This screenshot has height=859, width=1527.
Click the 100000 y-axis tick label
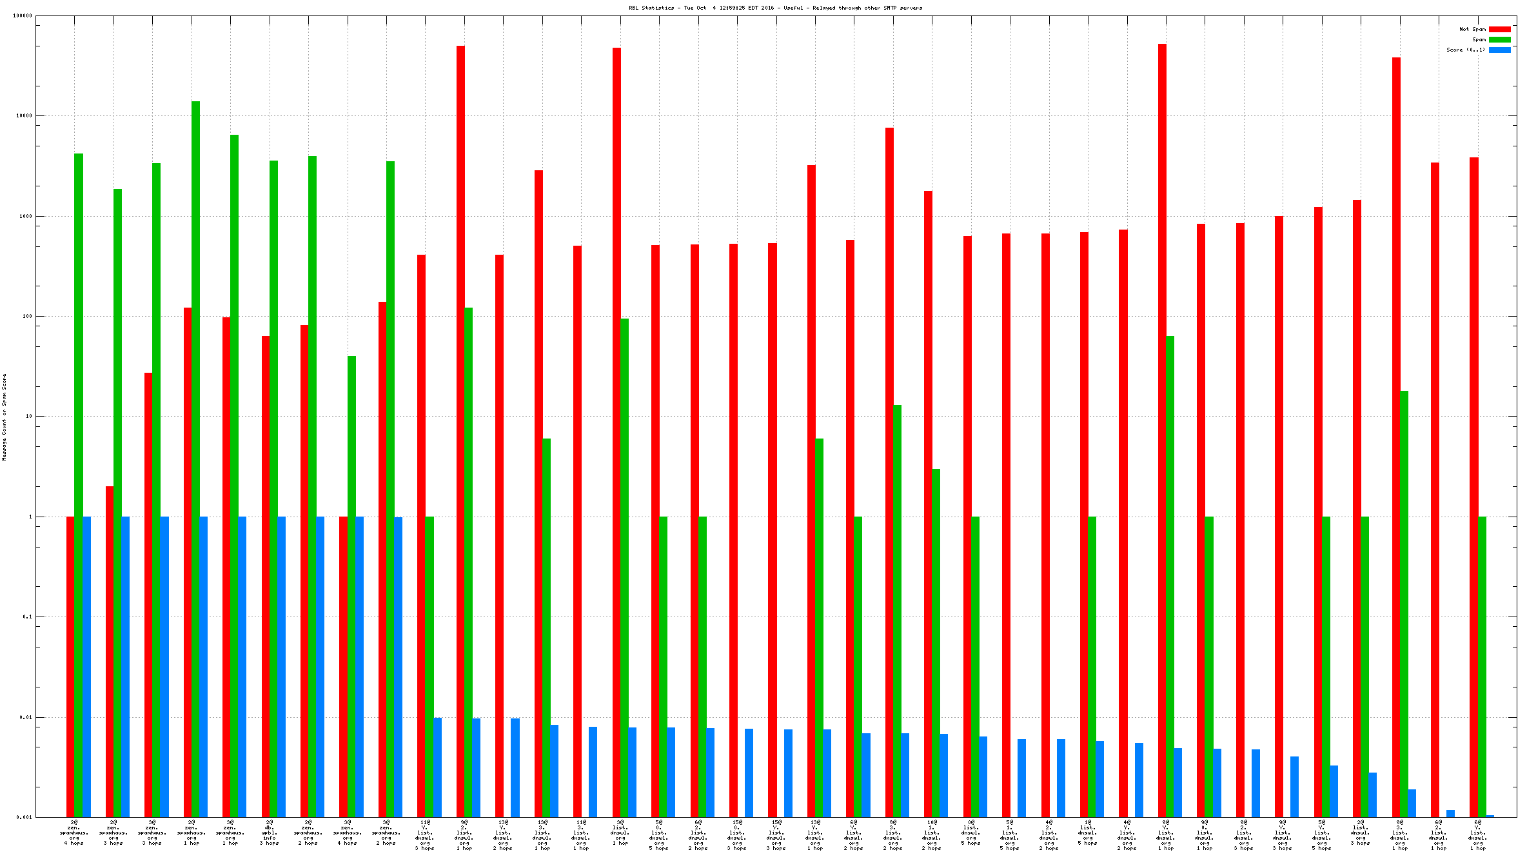(23, 15)
